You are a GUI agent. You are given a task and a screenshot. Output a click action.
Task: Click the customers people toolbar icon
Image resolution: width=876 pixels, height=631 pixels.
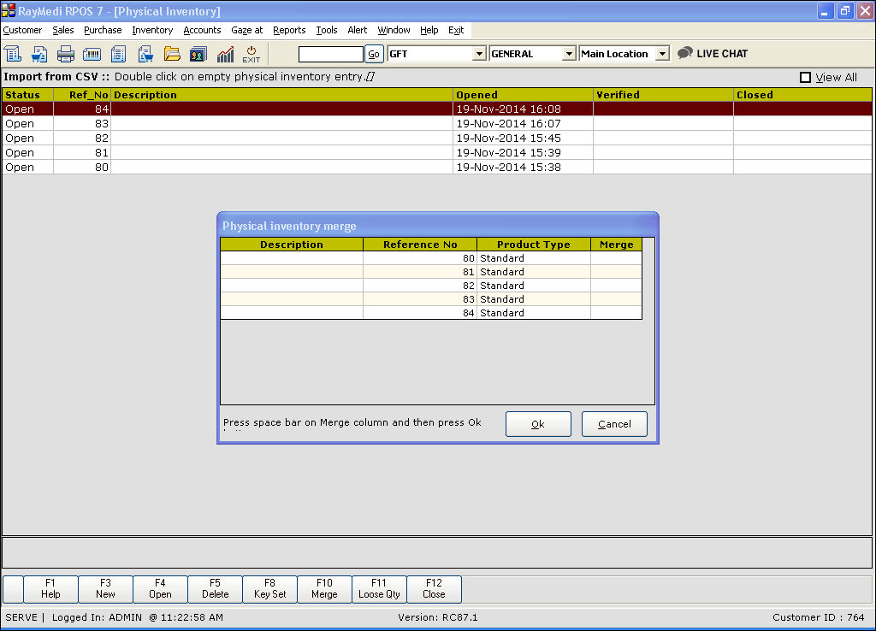click(198, 54)
